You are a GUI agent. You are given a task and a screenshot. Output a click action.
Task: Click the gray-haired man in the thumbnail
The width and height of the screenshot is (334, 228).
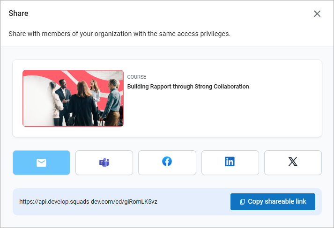point(113,98)
